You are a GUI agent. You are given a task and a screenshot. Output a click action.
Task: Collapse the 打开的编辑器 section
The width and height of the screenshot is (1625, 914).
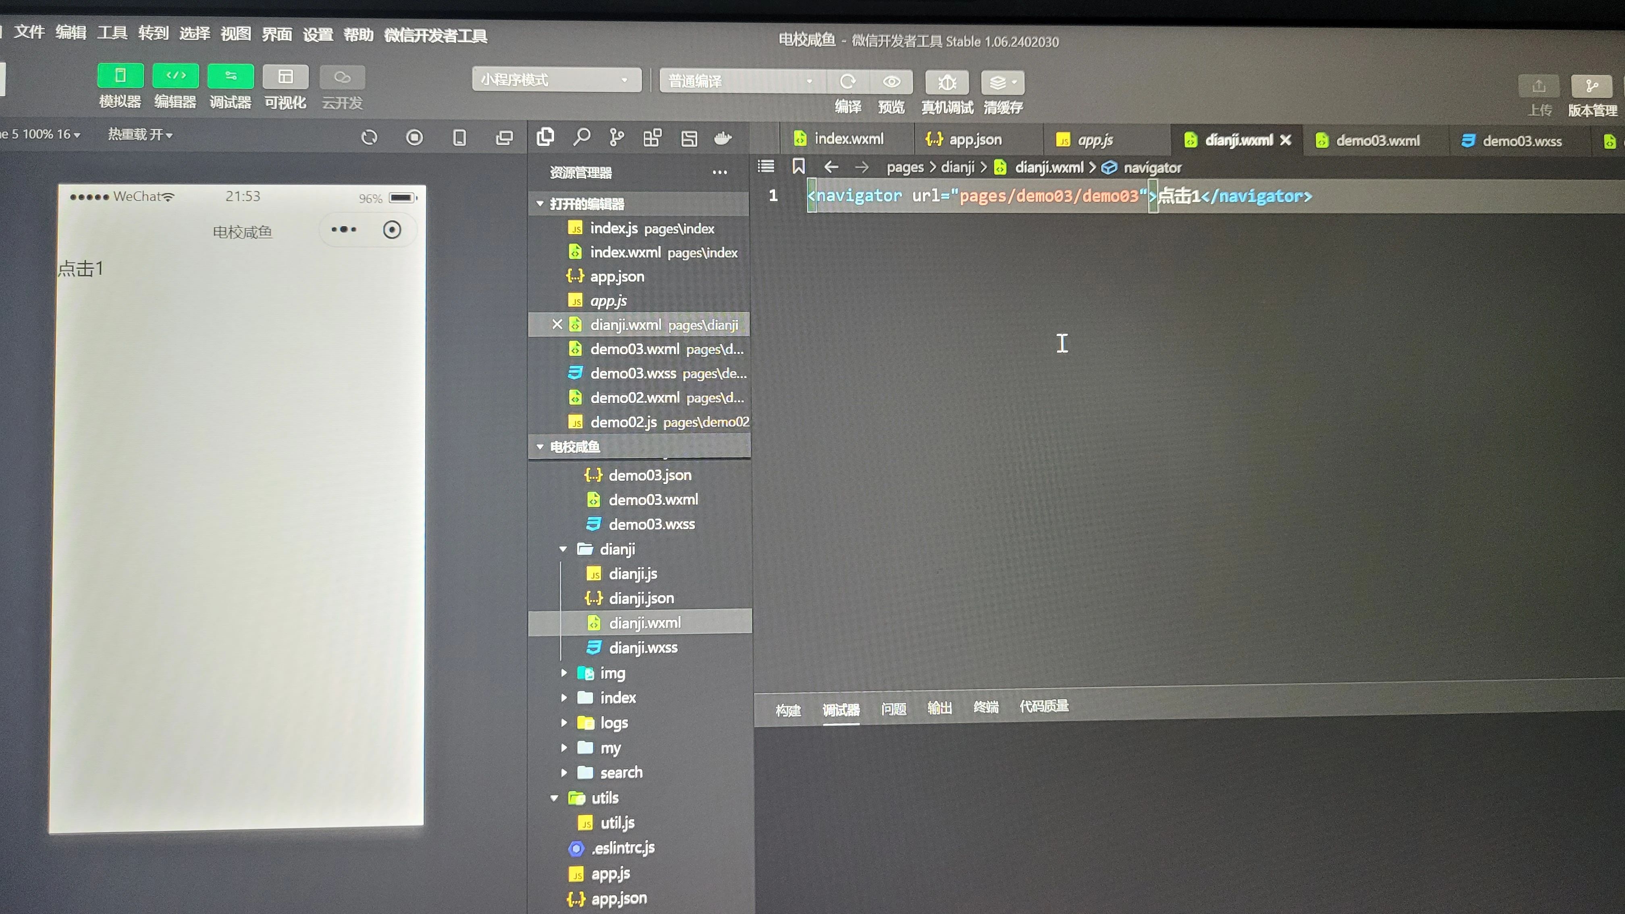tap(540, 204)
